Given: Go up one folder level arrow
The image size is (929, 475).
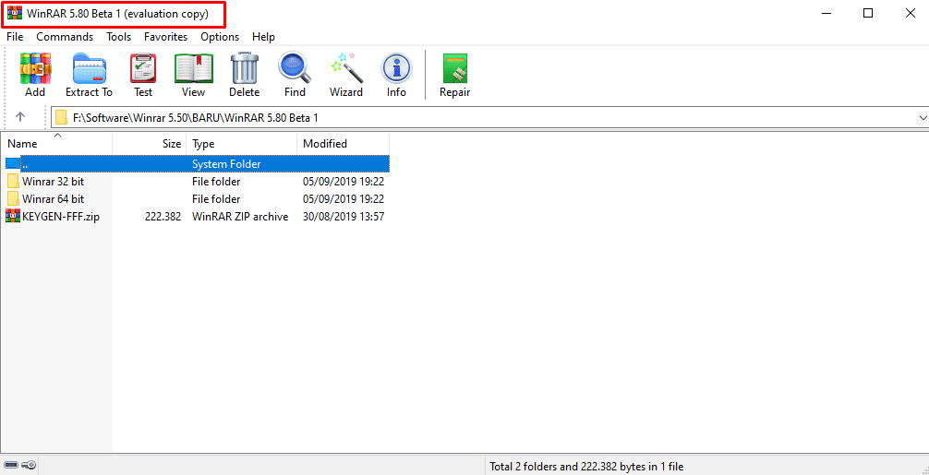Looking at the screenshot, I should [x=20, y=117].
